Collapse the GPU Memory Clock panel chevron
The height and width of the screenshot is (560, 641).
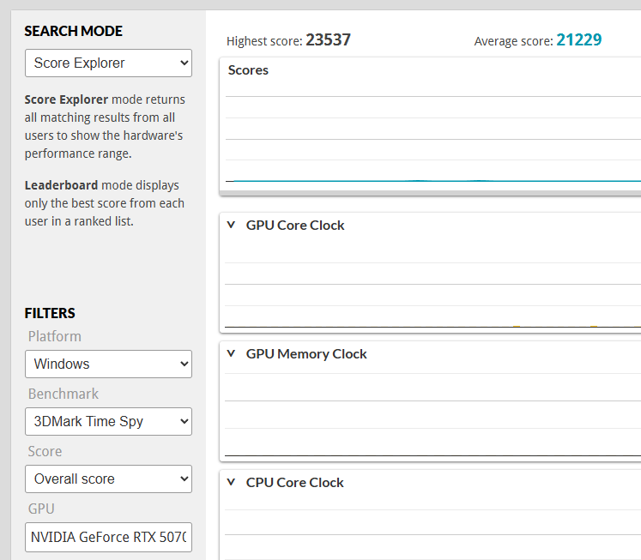coord(231,354)
